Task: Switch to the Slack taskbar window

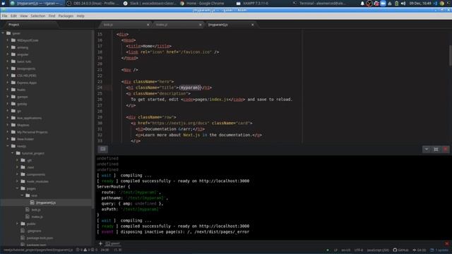Action: pos(149,3)
